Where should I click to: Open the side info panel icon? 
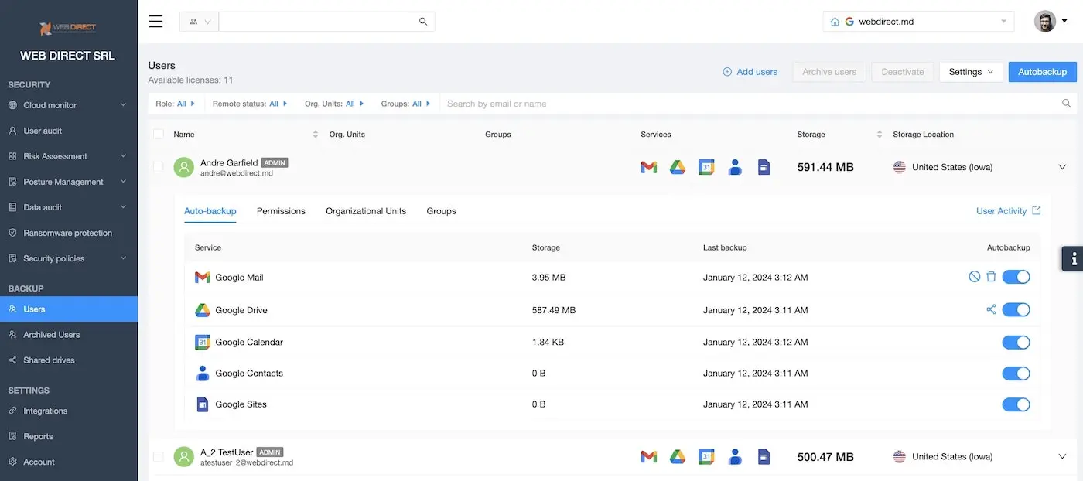1074,259
